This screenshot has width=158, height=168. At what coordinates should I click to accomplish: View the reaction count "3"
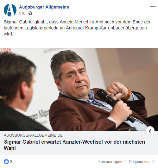11,162
